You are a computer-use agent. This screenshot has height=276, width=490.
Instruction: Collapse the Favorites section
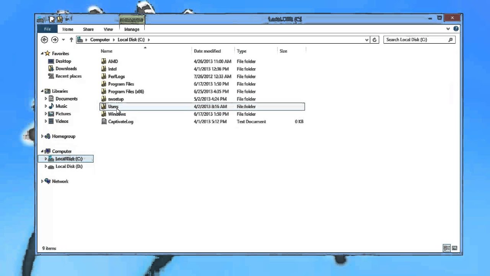point(42,53)
